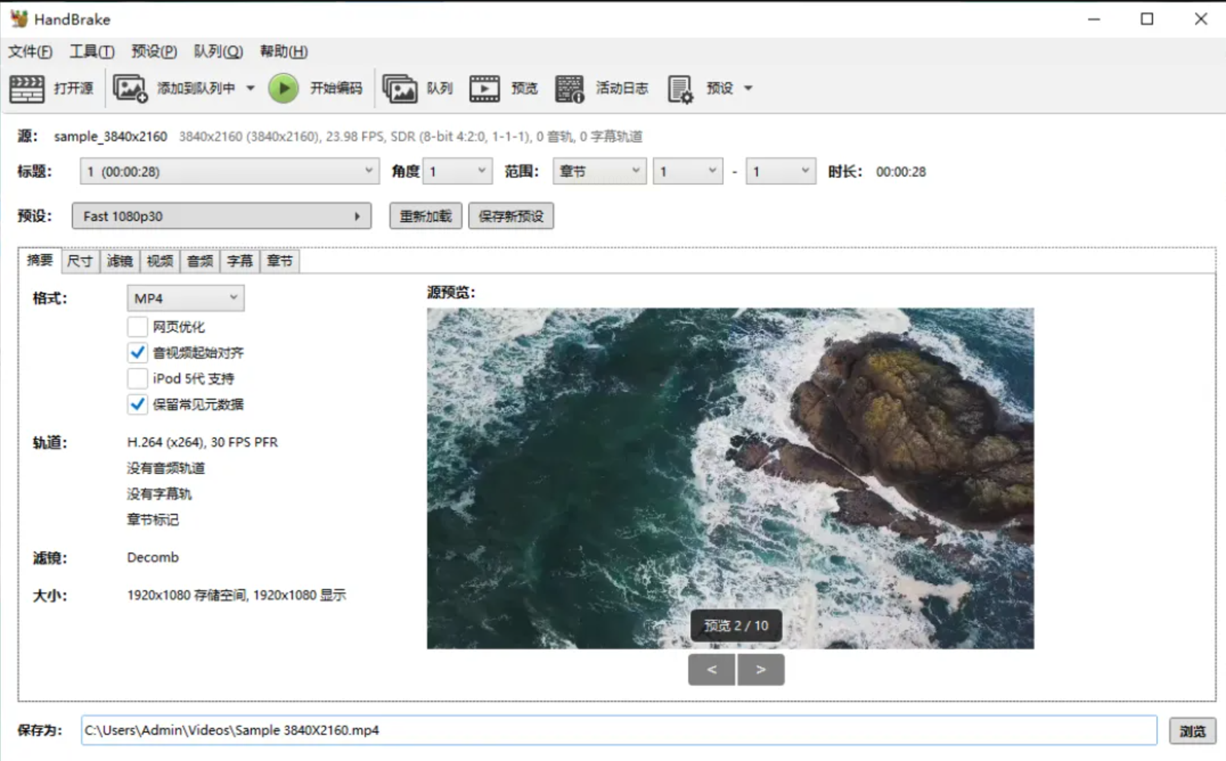Open the 章节 range type dropdown
1226x761 pixels.
pos(599,171)
